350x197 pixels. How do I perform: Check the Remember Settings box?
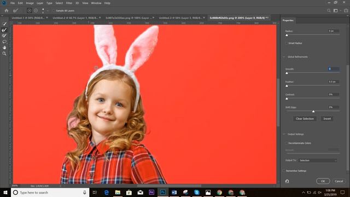[284, 171]
